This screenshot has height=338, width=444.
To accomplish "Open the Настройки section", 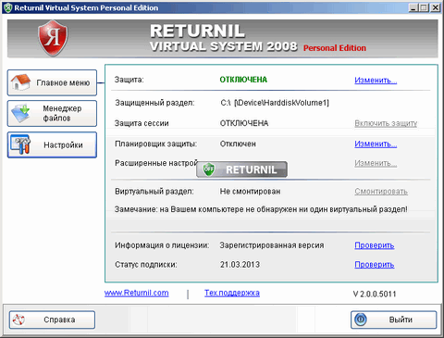I will [x=52, y=145].
